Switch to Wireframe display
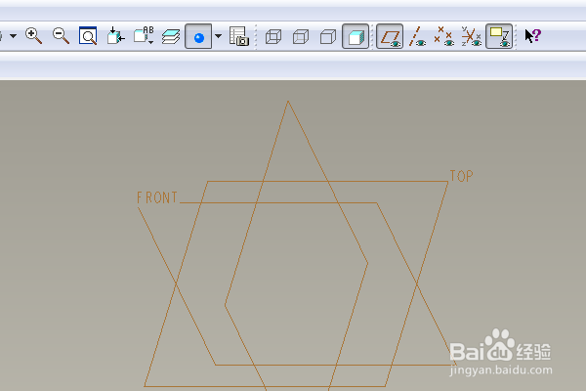The height and width of the screenshot is (391, 586). click(x=273, y=37)
